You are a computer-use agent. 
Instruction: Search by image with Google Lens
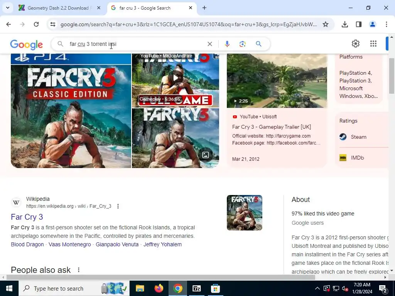tap(242, 44)
